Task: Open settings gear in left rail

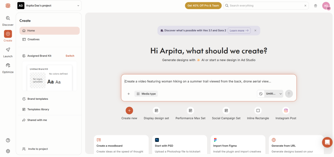Action: (x=8, y=151)
